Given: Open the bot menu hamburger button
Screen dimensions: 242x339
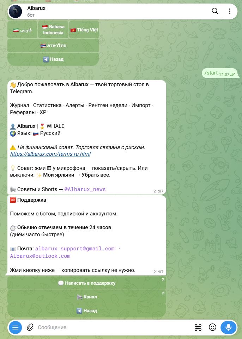Looking at the screenshot, I should [15, 327].
